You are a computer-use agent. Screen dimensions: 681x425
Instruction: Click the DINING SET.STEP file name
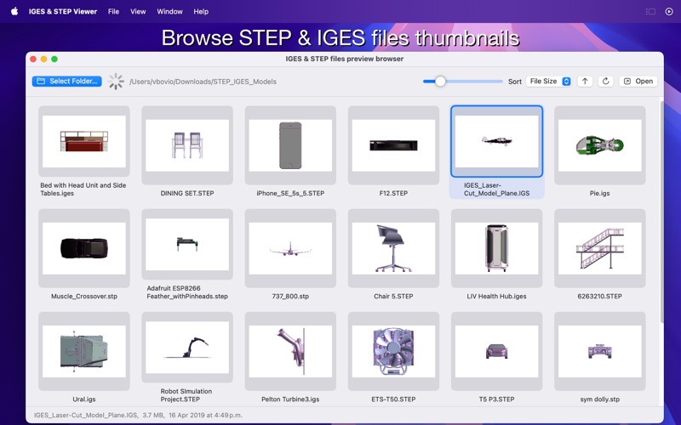187,194
